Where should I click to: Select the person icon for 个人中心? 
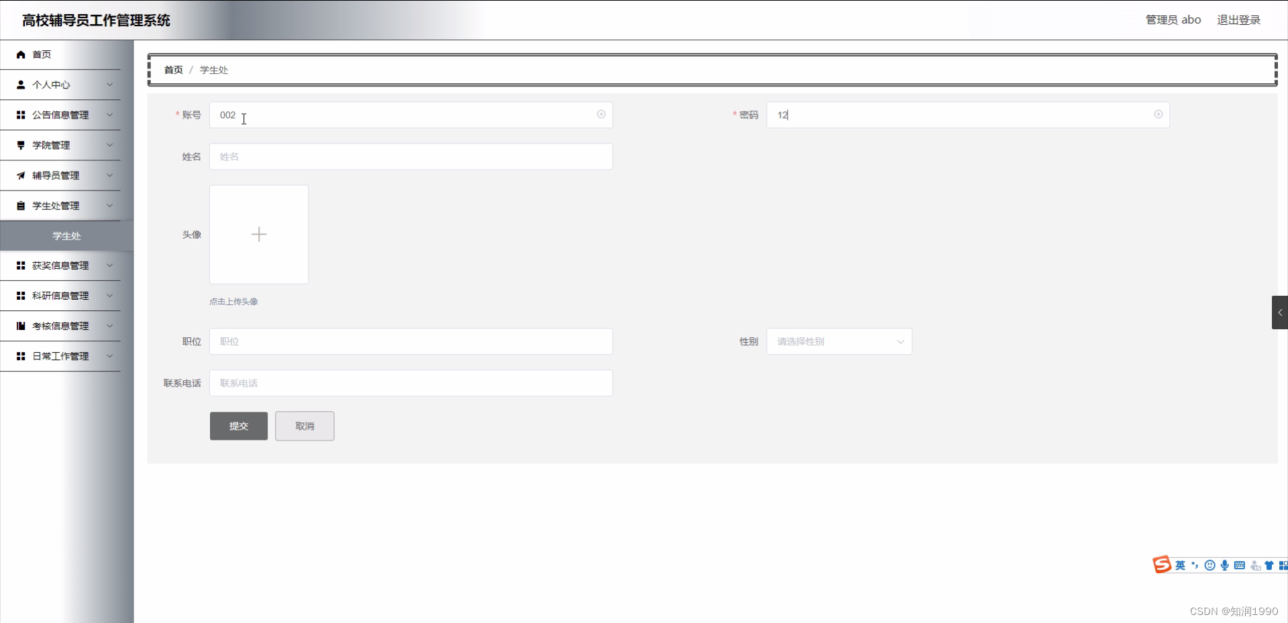pos(20,84)
